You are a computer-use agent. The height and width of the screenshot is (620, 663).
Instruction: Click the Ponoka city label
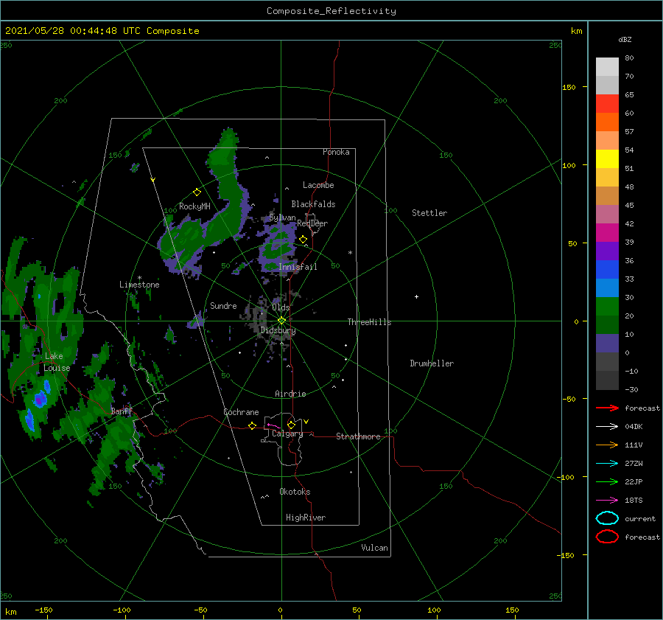click(x=336, y=152)
